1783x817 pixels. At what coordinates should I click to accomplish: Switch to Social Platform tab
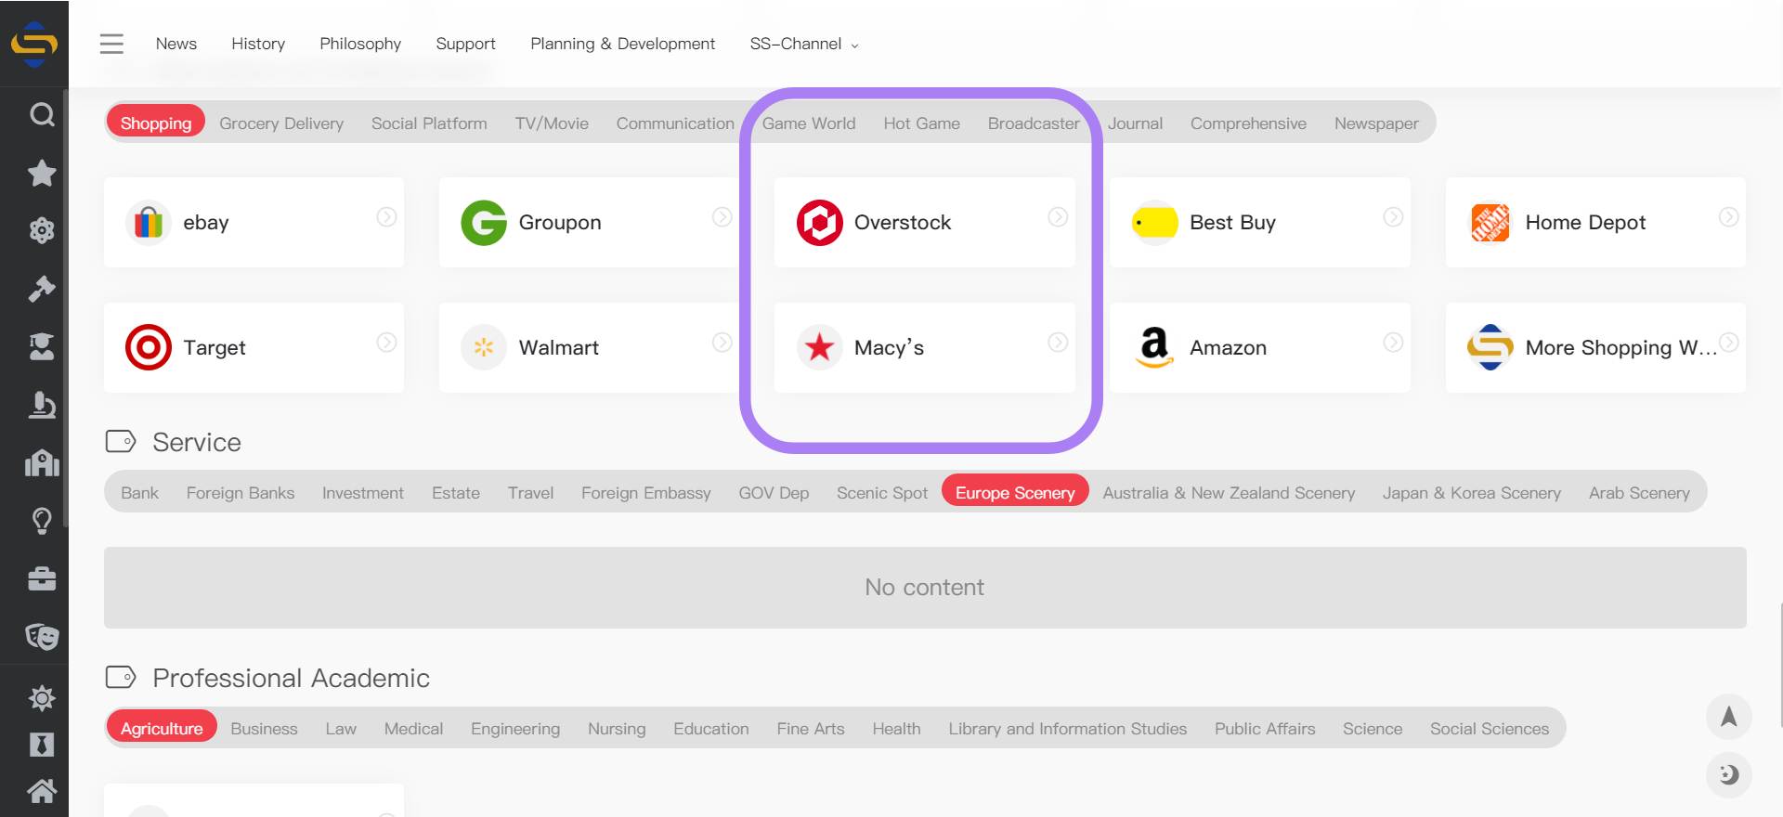tap(429, 123)
